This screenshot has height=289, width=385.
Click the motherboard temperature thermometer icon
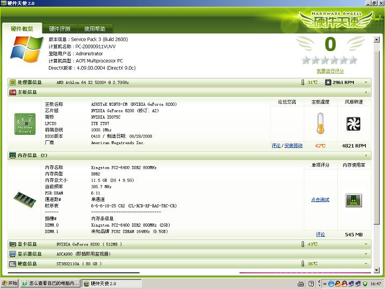click(321, 124)
